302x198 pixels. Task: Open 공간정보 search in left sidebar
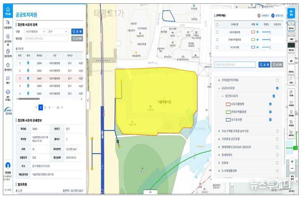click(x=7, y=39)
